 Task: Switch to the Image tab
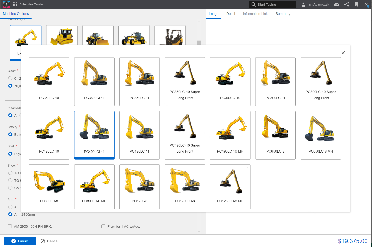click(x=214, y=14)
